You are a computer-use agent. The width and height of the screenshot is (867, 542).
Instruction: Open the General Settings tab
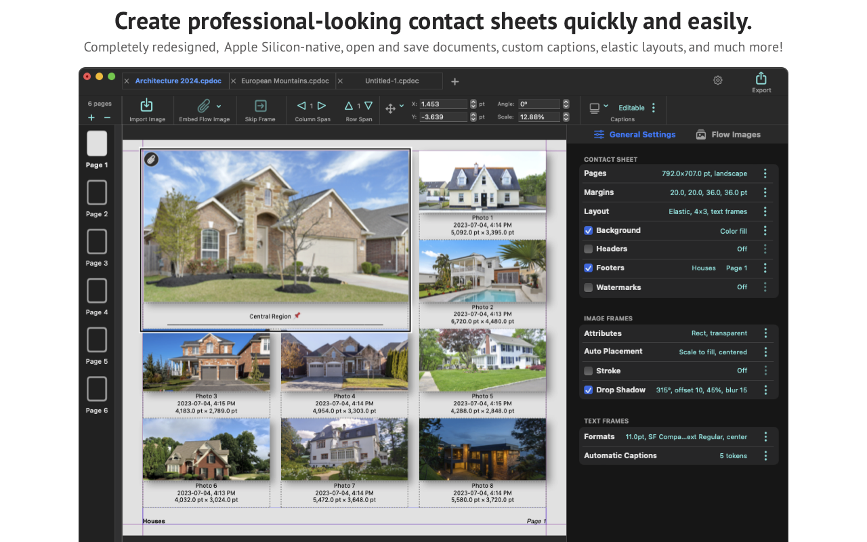pos(635,134)
